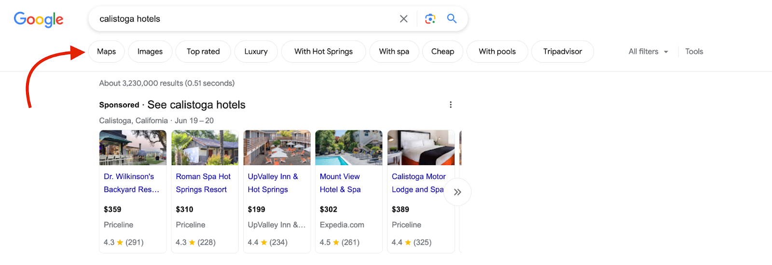Open the Tools menu

point(694,52)
